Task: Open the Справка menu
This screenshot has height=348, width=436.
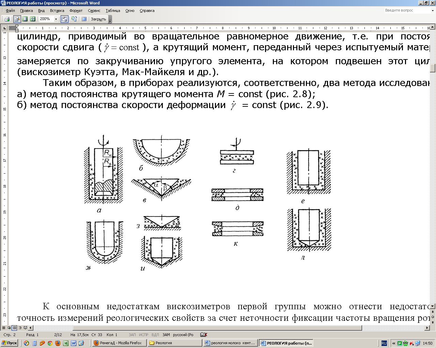Action: pyautogui.click(x=147, y=11)
